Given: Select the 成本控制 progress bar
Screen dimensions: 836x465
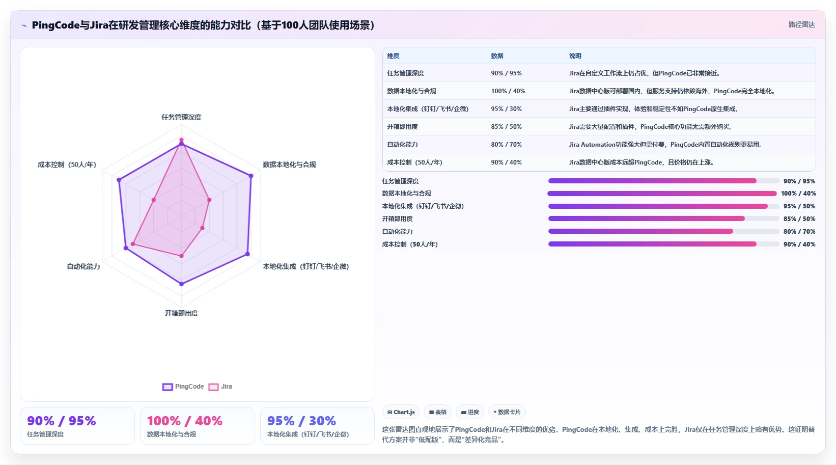Looking at the screenshot, I should click(663, 244).
